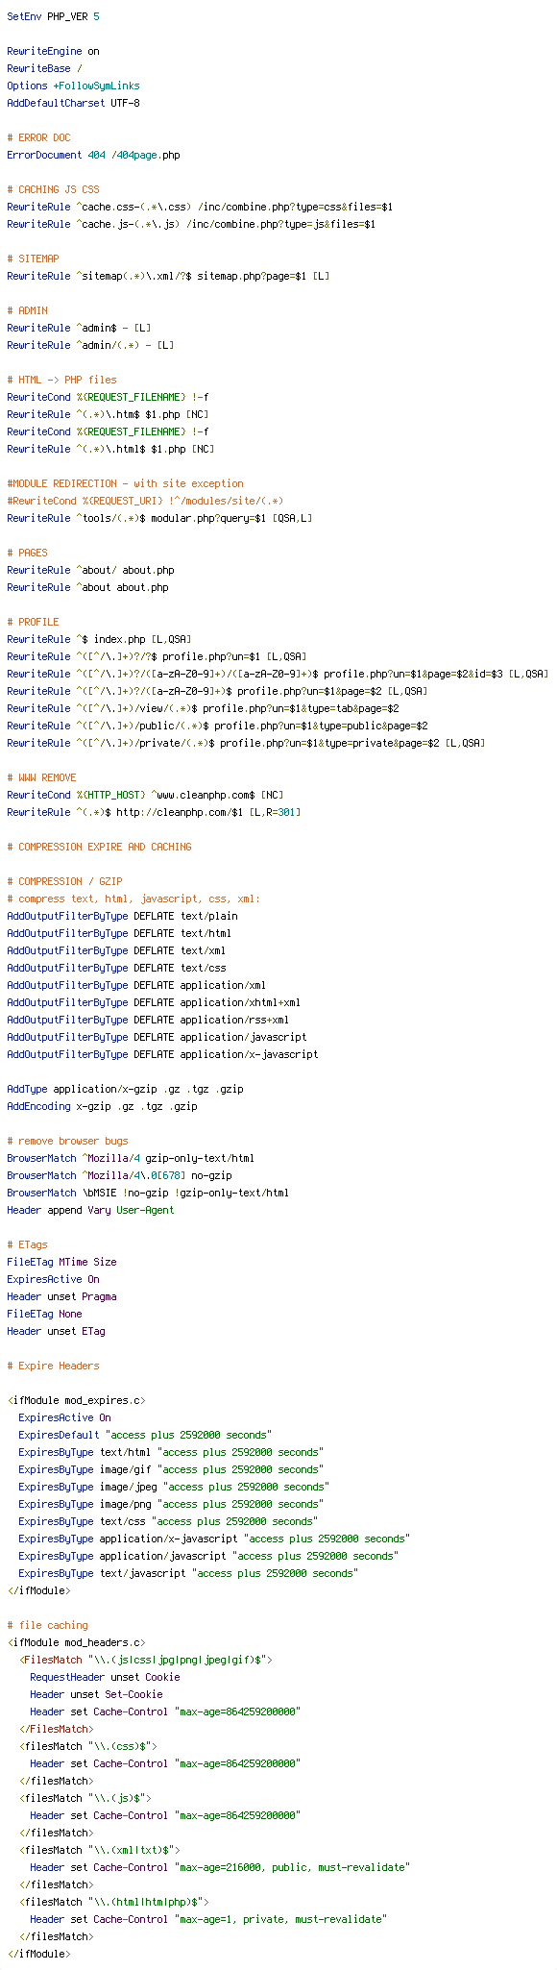This screenshot has width=557, height=1970.
Task: Click the 'Header unset Set-Cookie' line
Action: coord(96,1695)
